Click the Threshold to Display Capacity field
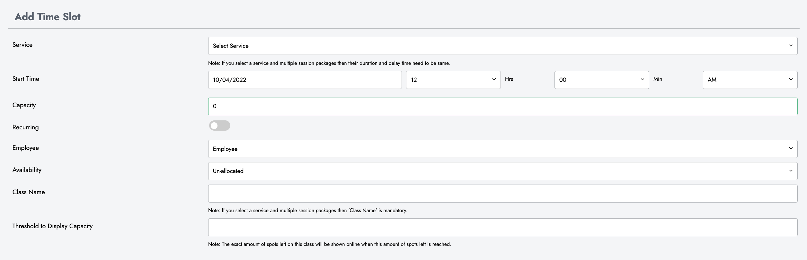 (x=502, y=227)
